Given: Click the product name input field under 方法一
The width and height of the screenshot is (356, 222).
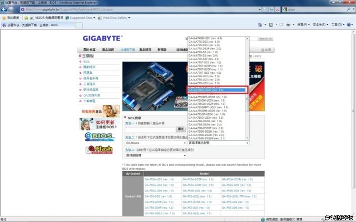Looking at the screenshot, I should click(150, 129).
